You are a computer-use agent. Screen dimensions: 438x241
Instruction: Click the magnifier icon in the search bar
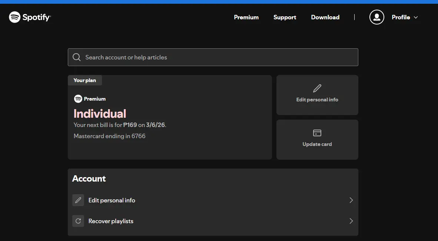[x=77, y=57]
